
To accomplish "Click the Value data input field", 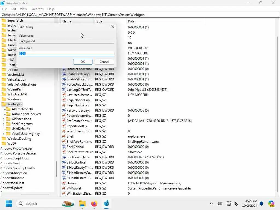I will (x=66, y=54).
